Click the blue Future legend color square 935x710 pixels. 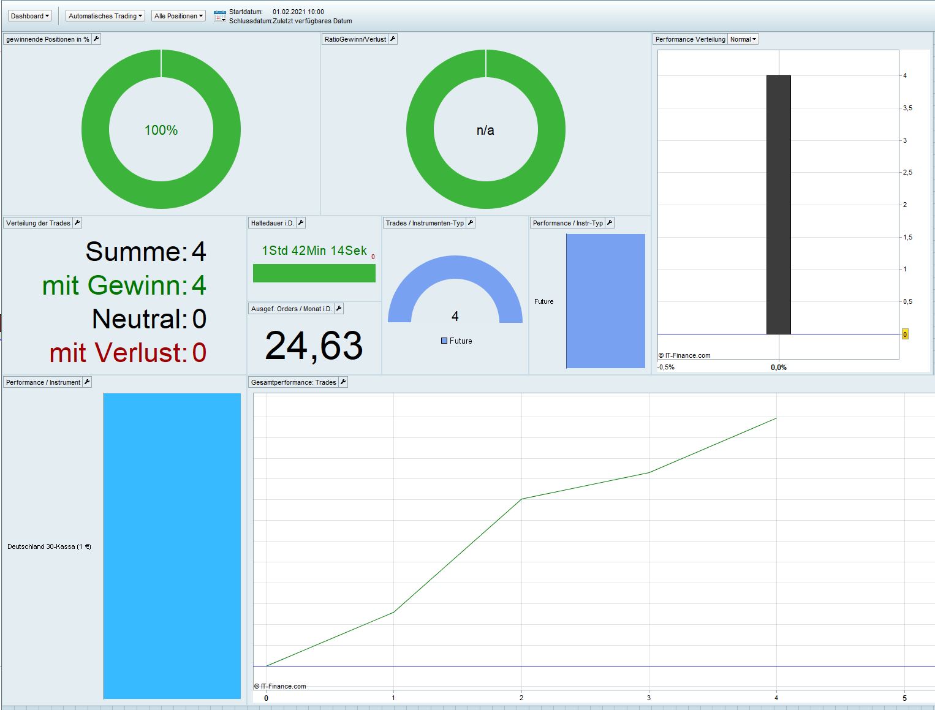click(x=444, y=341)
